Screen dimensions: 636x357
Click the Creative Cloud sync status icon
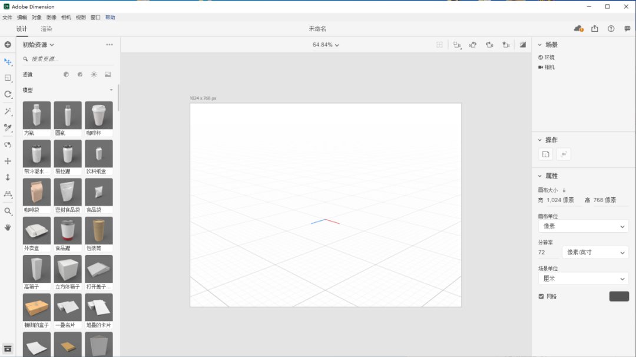click(x=578, y=28)
